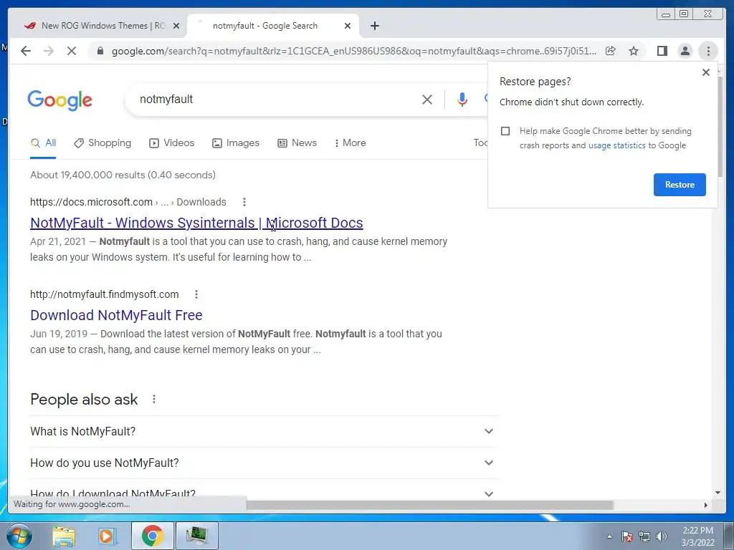Switch to the News results tab

pos(297,143)
